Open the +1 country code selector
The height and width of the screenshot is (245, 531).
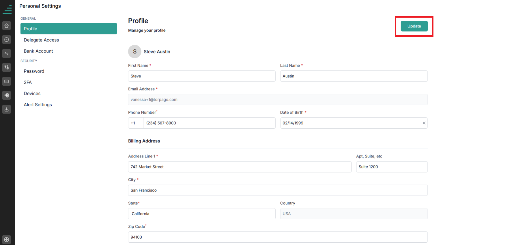(x=136, y=123)
